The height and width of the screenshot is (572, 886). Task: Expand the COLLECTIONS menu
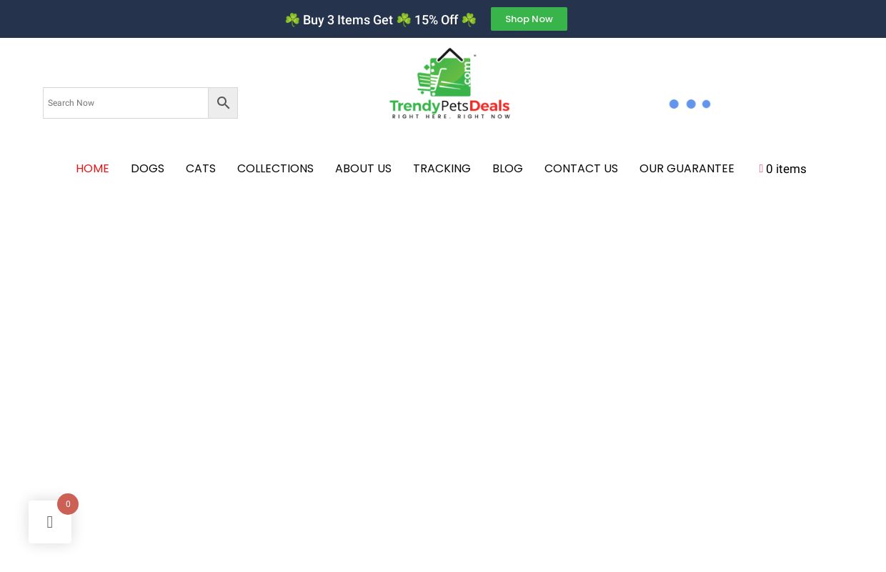pyautogui.click(x=275, y=169)
